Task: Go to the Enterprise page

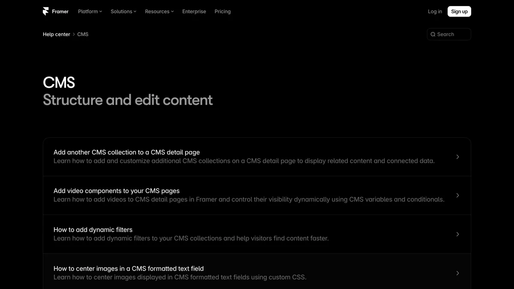Action: coord(194,12)
